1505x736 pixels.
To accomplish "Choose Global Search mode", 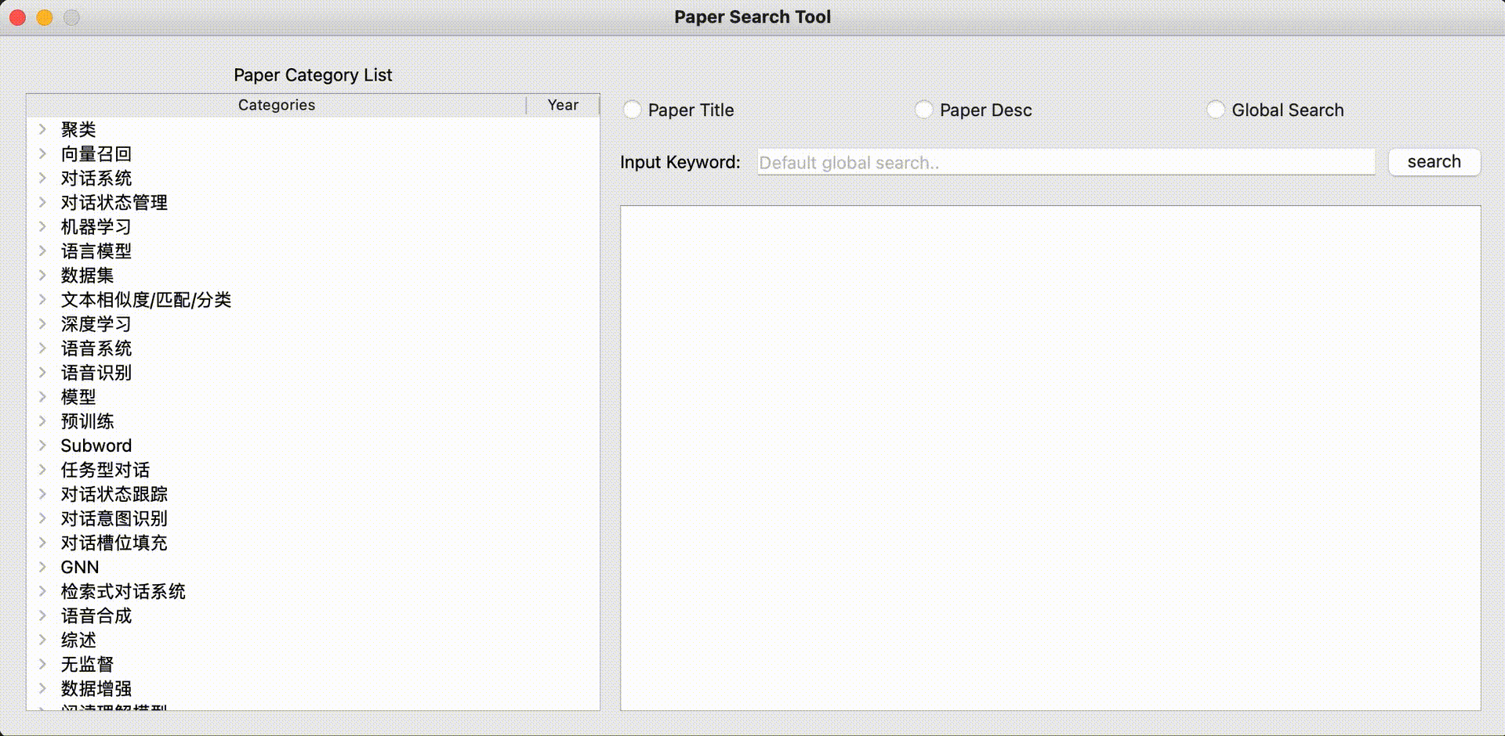I will click(x=1216, y=110).
